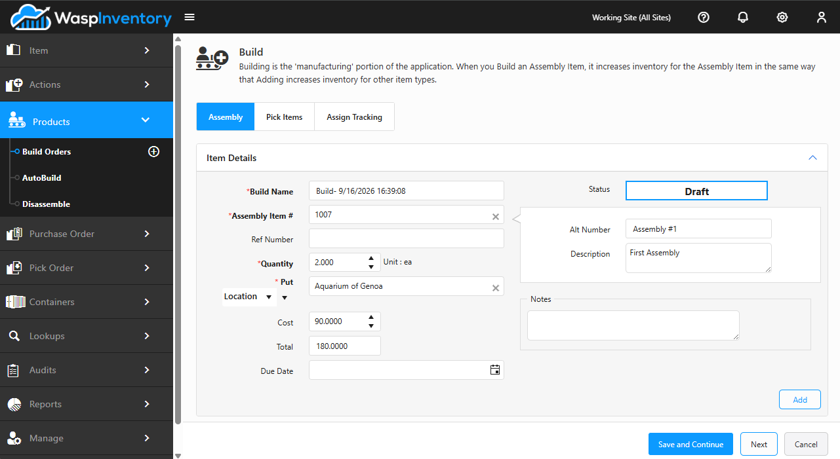Increase the Quantity with the up arrow
This screenshot has width=840, height=459.
(x=371, y=258)
